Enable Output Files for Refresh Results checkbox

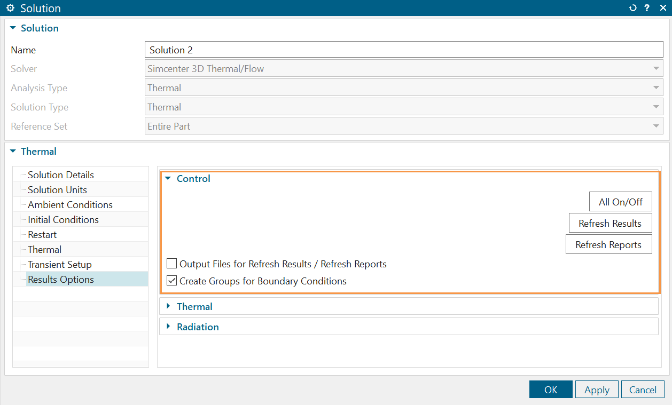pos(171,264)
